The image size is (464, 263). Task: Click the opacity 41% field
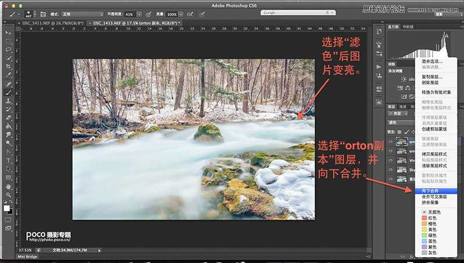130,14
